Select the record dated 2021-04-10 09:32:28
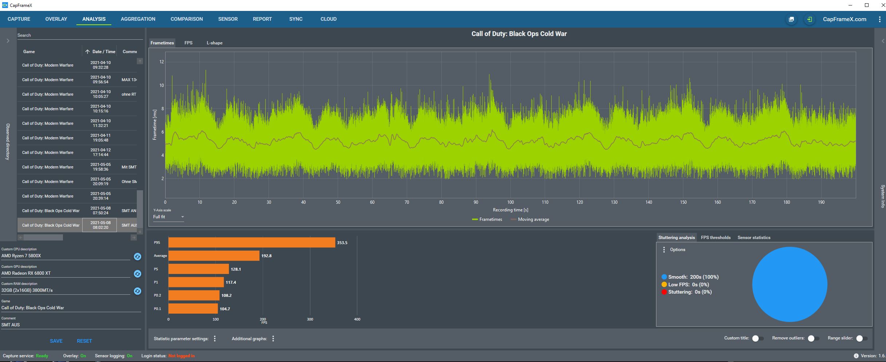The width and height of the screenshot is (886, 362). coord(77,65)
